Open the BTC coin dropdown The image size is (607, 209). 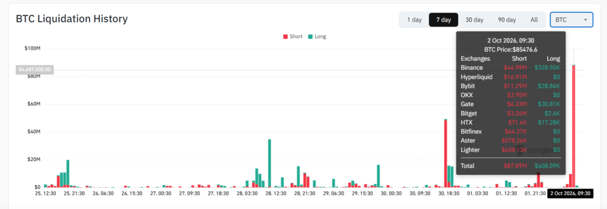(571, 20)
